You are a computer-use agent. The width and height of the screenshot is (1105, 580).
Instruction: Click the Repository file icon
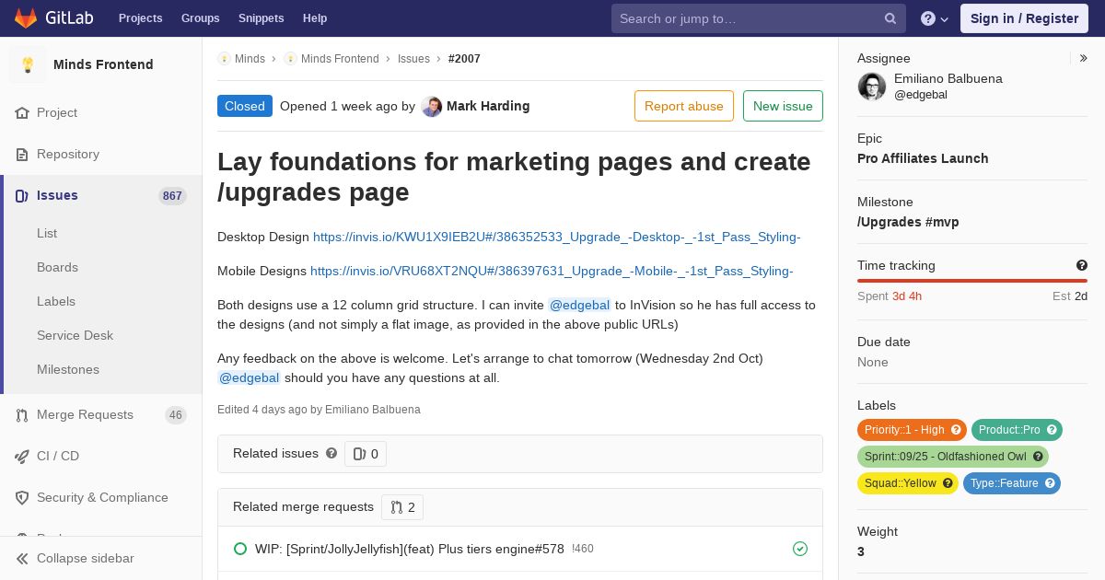coord(22,154)
